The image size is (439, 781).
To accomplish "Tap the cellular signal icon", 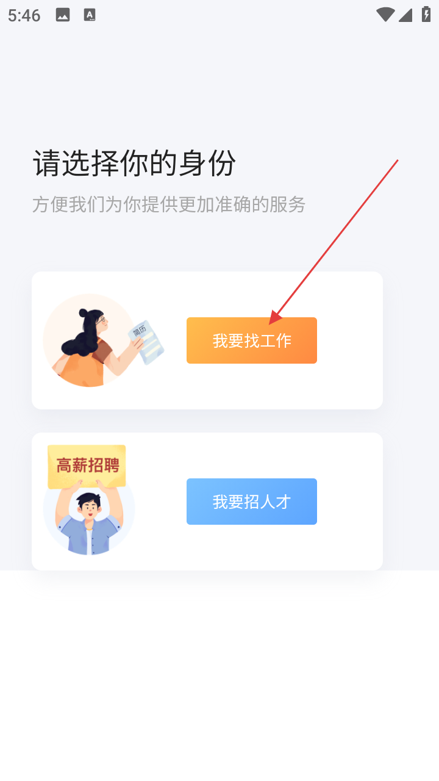I will point(405,15).
